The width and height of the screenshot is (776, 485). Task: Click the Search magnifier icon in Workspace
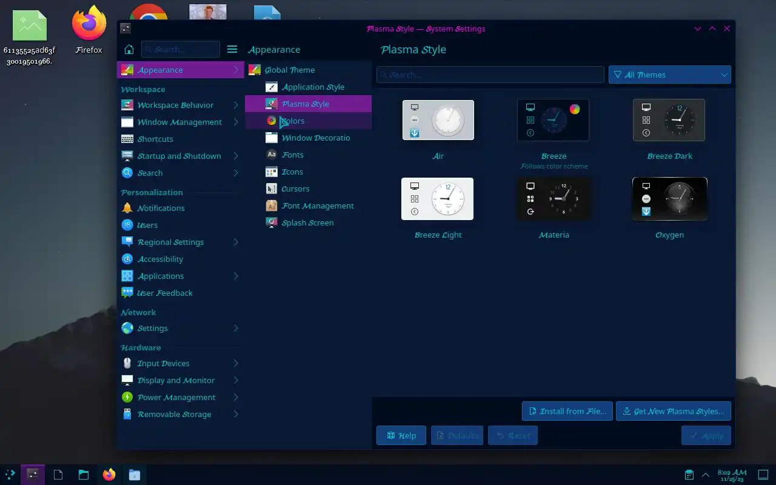127,173
